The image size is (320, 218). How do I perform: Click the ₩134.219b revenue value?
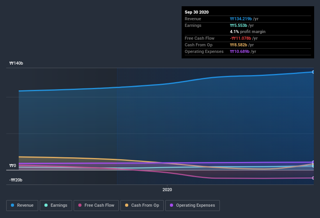[x=241, y=19]
